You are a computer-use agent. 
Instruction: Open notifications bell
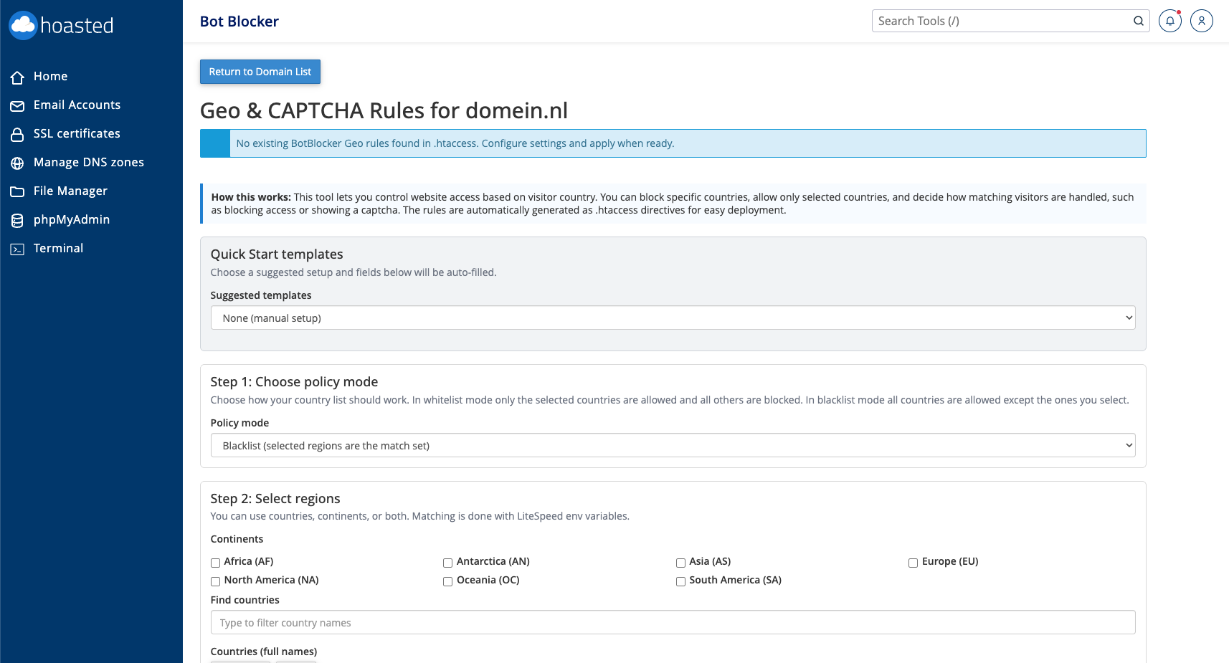coord(1170,21)
